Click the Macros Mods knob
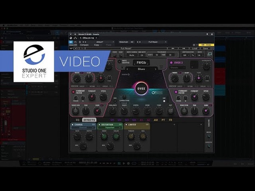 pos(209,136)
